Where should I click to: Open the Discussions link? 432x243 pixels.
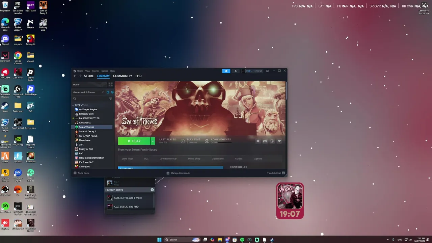click(218, 159)
